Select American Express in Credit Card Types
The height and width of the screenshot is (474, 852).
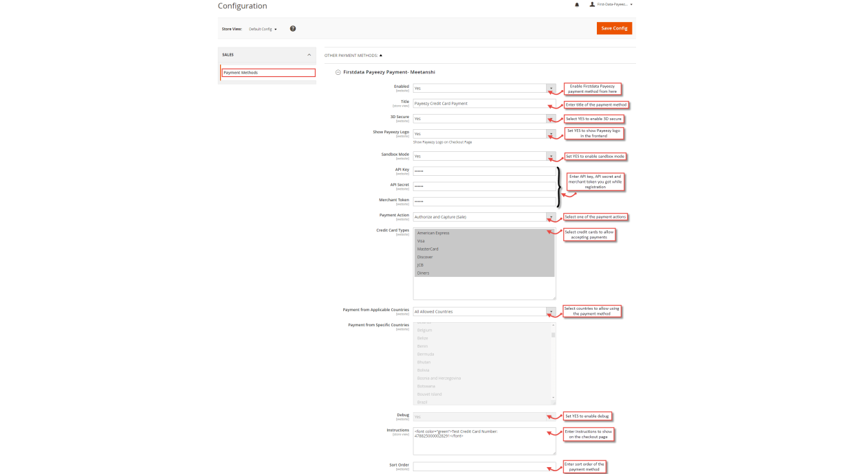[484, 233]
